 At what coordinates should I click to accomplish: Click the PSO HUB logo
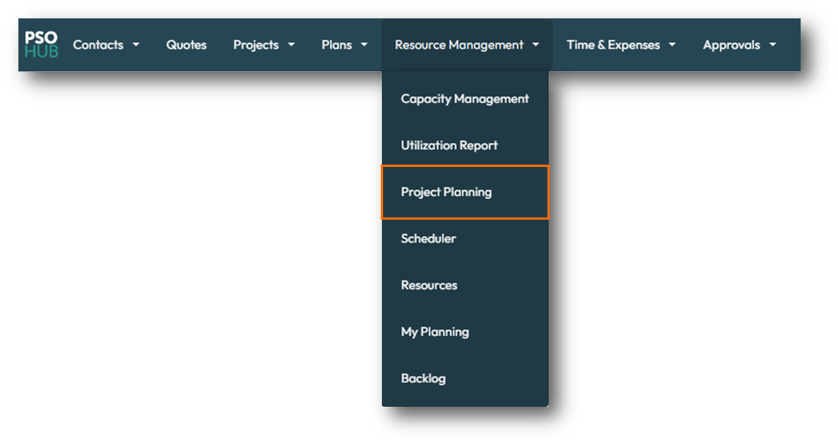tap(41, 45)
